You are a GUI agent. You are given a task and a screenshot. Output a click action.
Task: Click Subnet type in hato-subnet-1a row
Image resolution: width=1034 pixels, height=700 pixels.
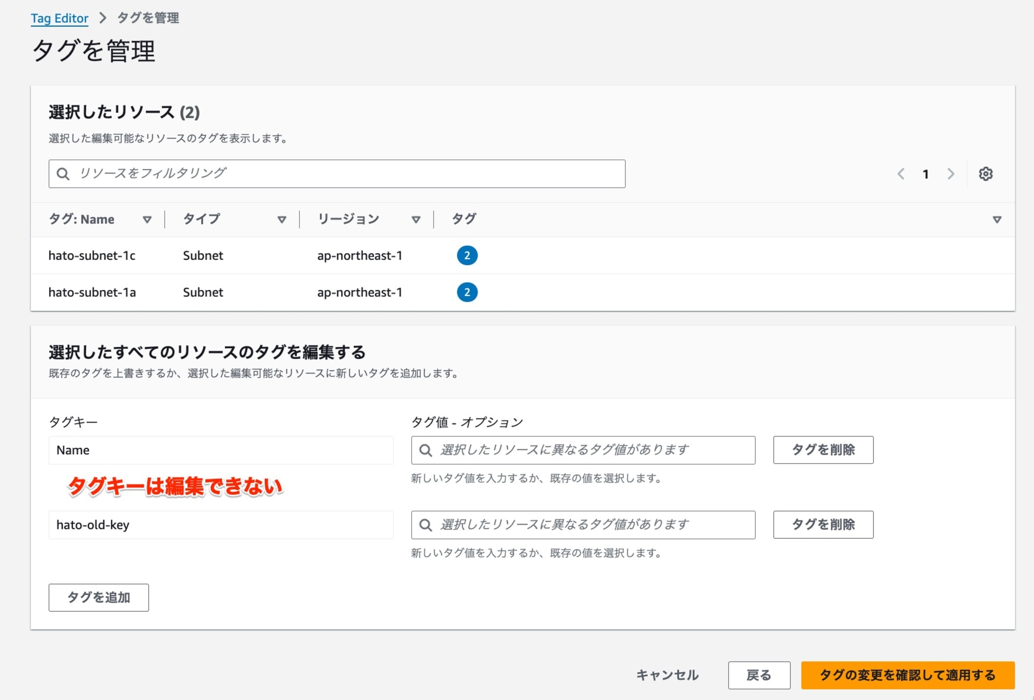203,292
